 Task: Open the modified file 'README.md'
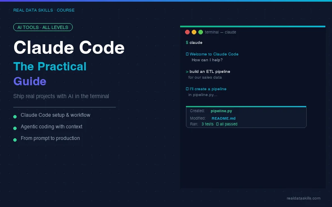pos(224,118)
